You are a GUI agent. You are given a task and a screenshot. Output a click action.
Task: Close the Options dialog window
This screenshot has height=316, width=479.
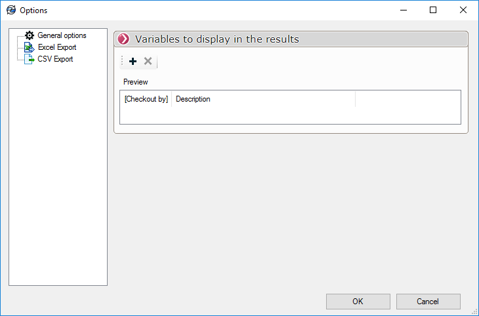tap(463, 10)
